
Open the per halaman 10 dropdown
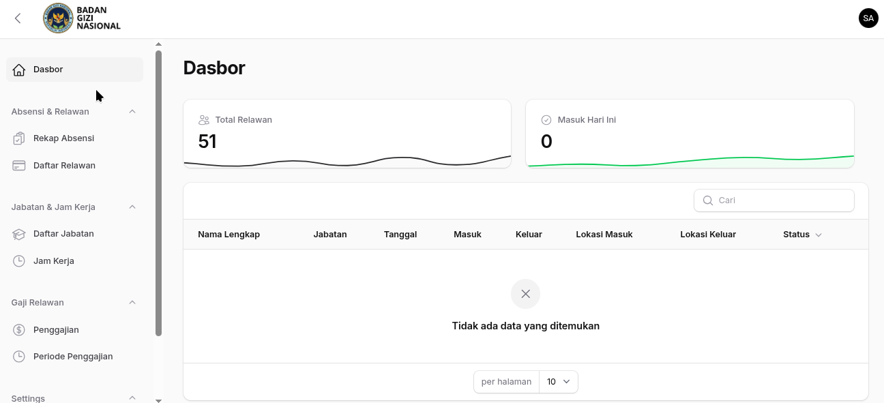(559, 382)
